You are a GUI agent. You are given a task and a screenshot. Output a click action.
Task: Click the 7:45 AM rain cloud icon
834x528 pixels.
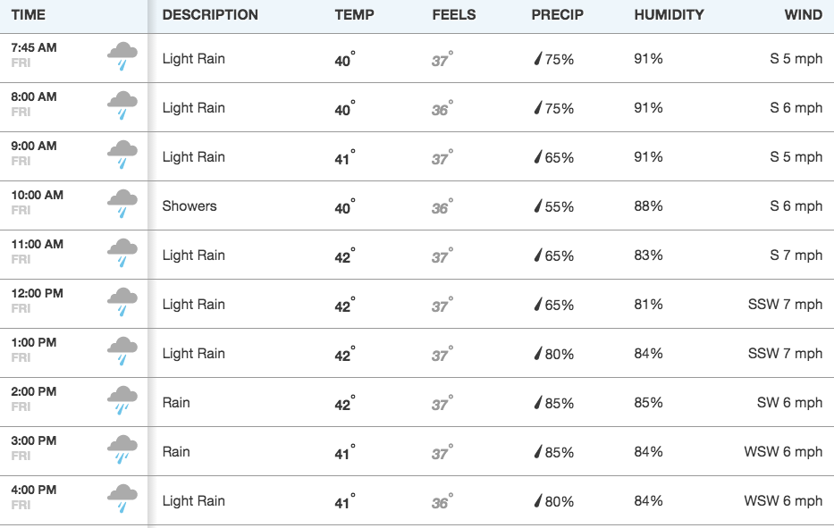point(122,57)
